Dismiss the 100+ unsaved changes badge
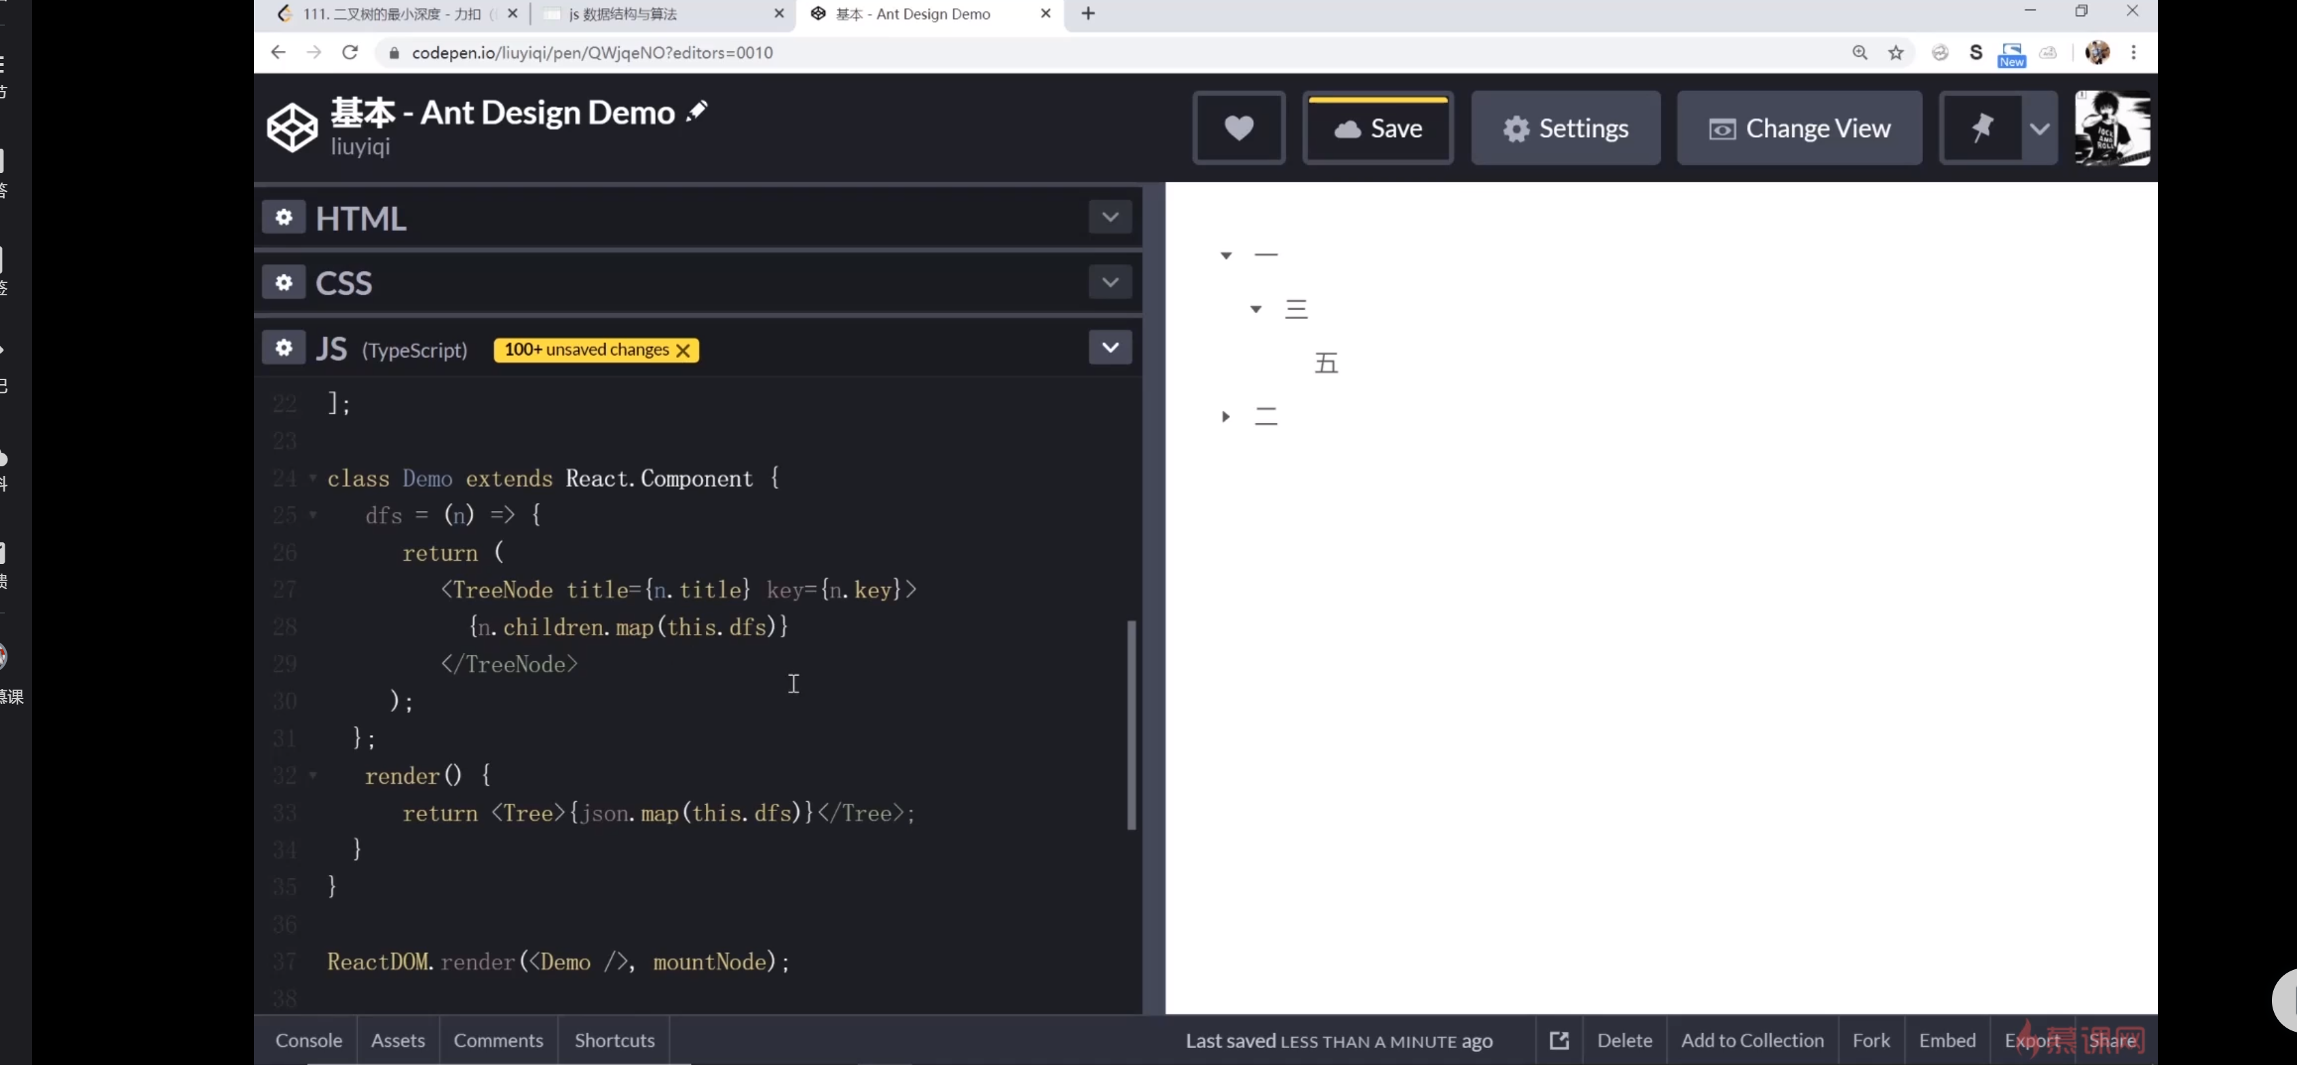2297x1065 pixels. click(x=683, y=350)
